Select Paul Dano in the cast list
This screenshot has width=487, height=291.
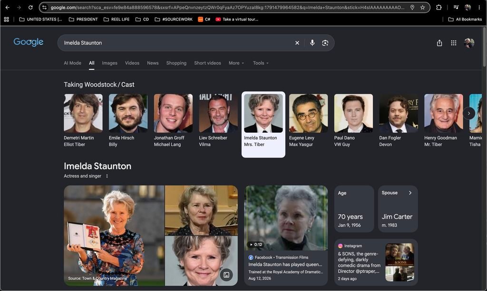[353, 121]
